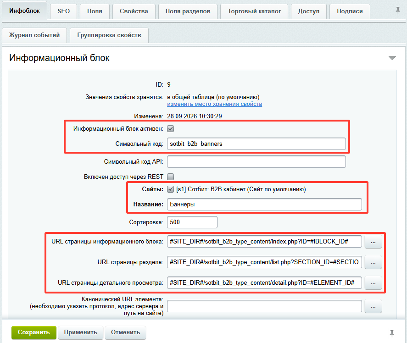Focus the Название field containing Баннеры

coord(264,205)
